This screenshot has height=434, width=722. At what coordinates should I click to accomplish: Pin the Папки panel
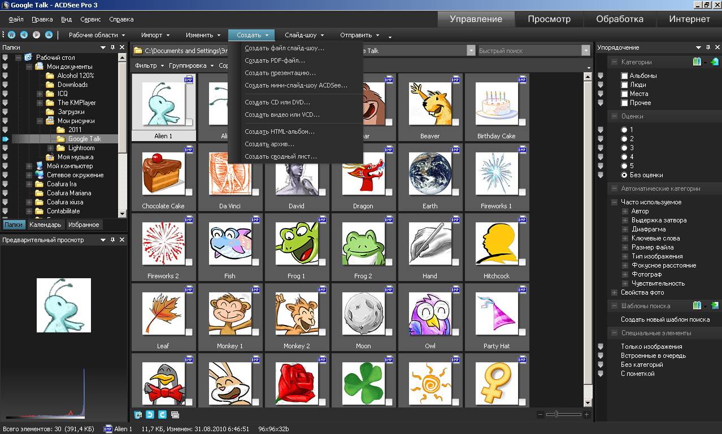[x=113, y=48]
